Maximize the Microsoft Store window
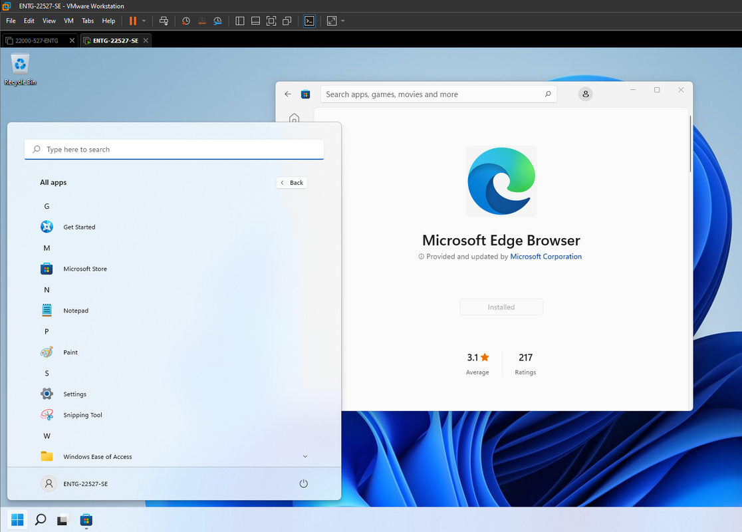Viewport: 742px width, 532px height. [657, 90]
